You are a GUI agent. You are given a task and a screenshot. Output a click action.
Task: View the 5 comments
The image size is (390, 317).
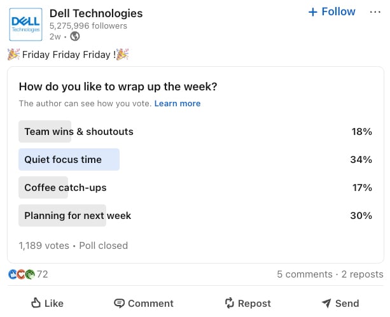304,274
